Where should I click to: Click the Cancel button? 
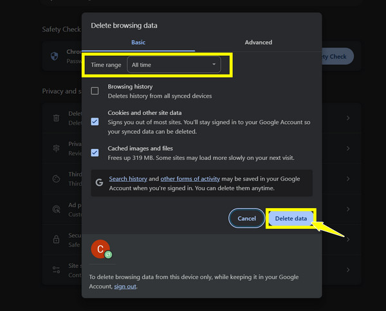(246, 218)
